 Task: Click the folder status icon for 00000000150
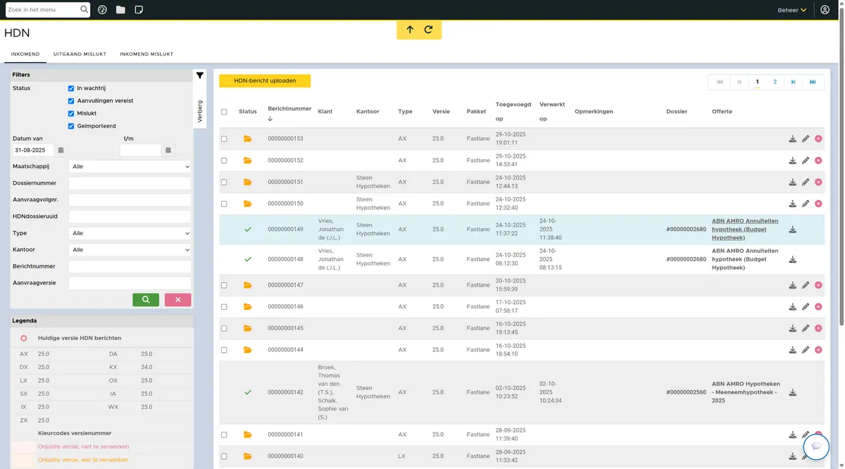[x=247, y=204]
